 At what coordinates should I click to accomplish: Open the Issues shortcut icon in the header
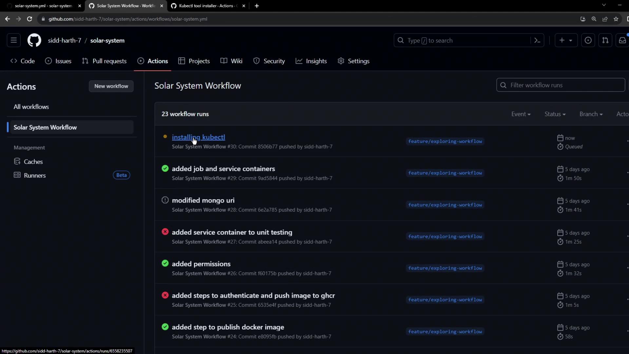coord(588,40)
